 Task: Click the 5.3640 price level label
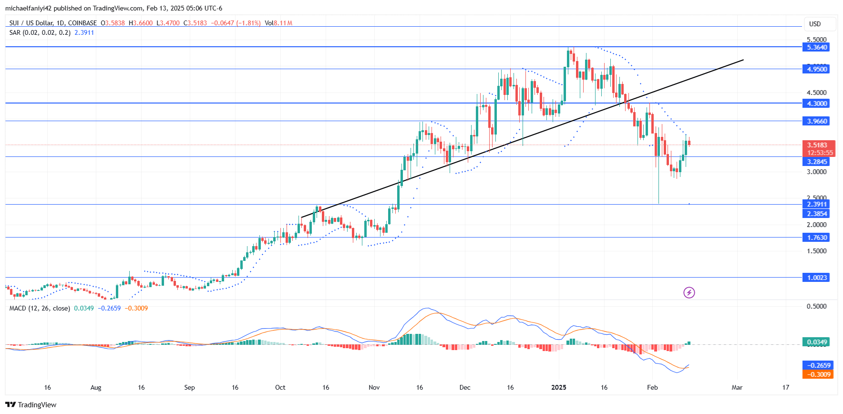[x=817, y=47]
